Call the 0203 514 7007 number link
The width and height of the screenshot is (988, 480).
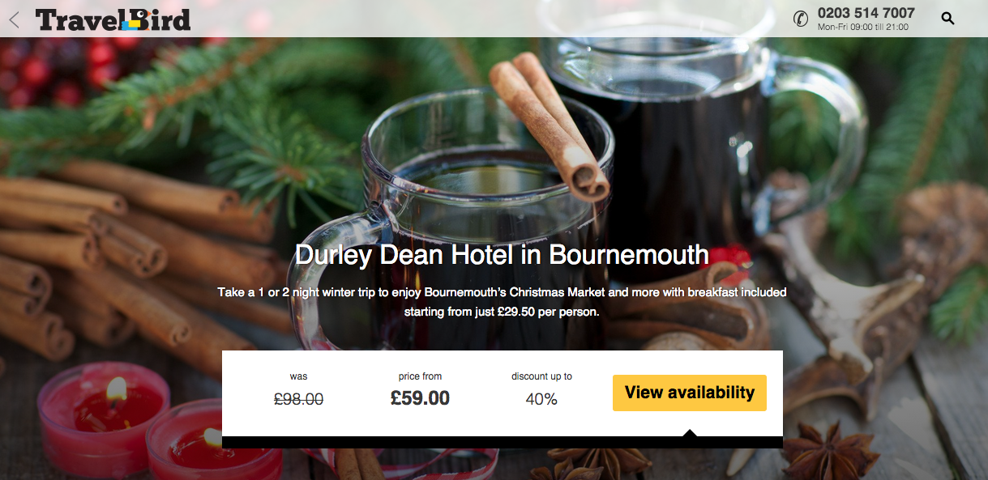[866, 13]
